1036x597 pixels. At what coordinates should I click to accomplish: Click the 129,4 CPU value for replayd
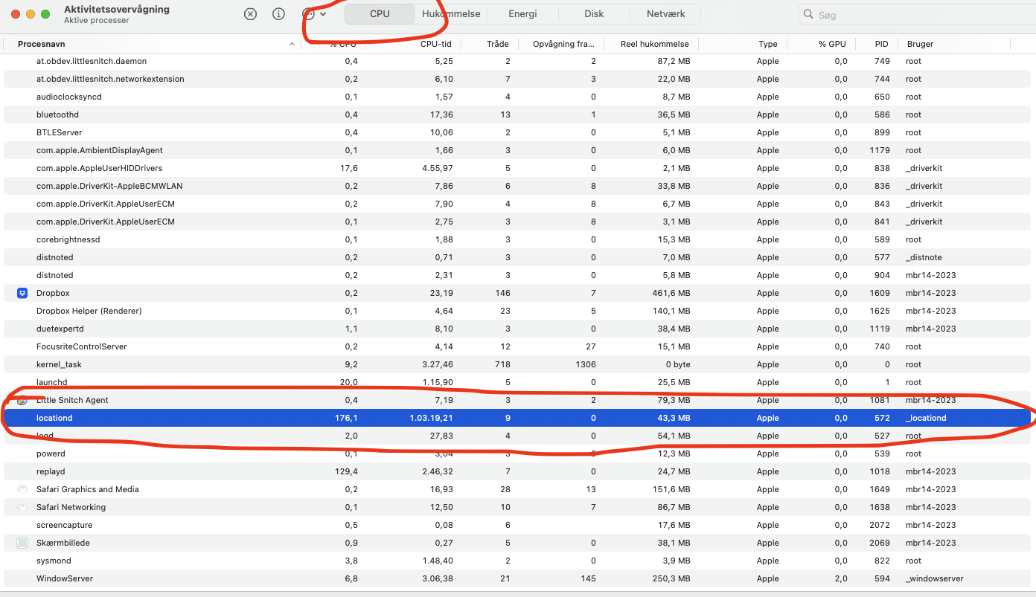click(346, 471)
